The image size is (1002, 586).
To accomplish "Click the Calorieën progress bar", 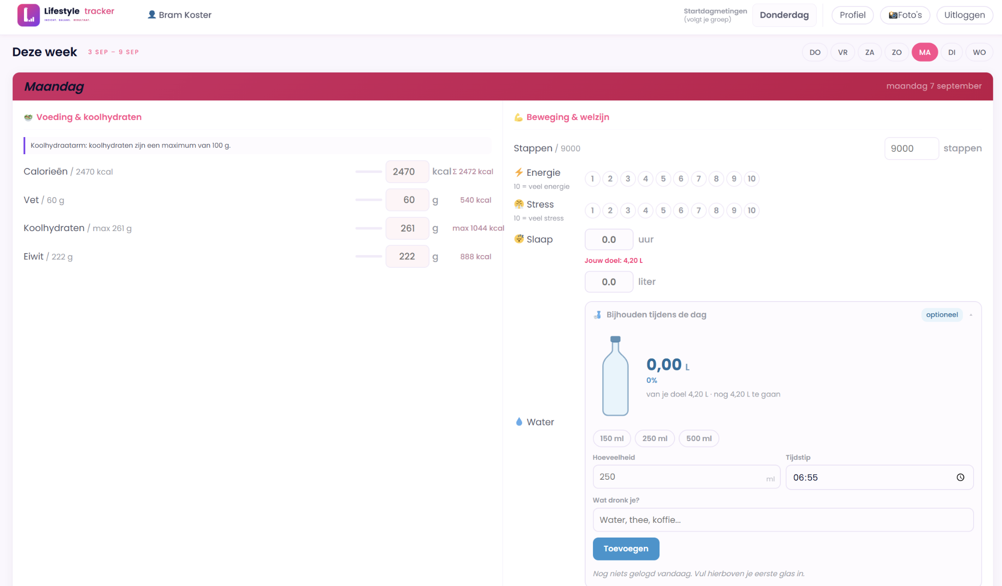I will tap(368, 172).
